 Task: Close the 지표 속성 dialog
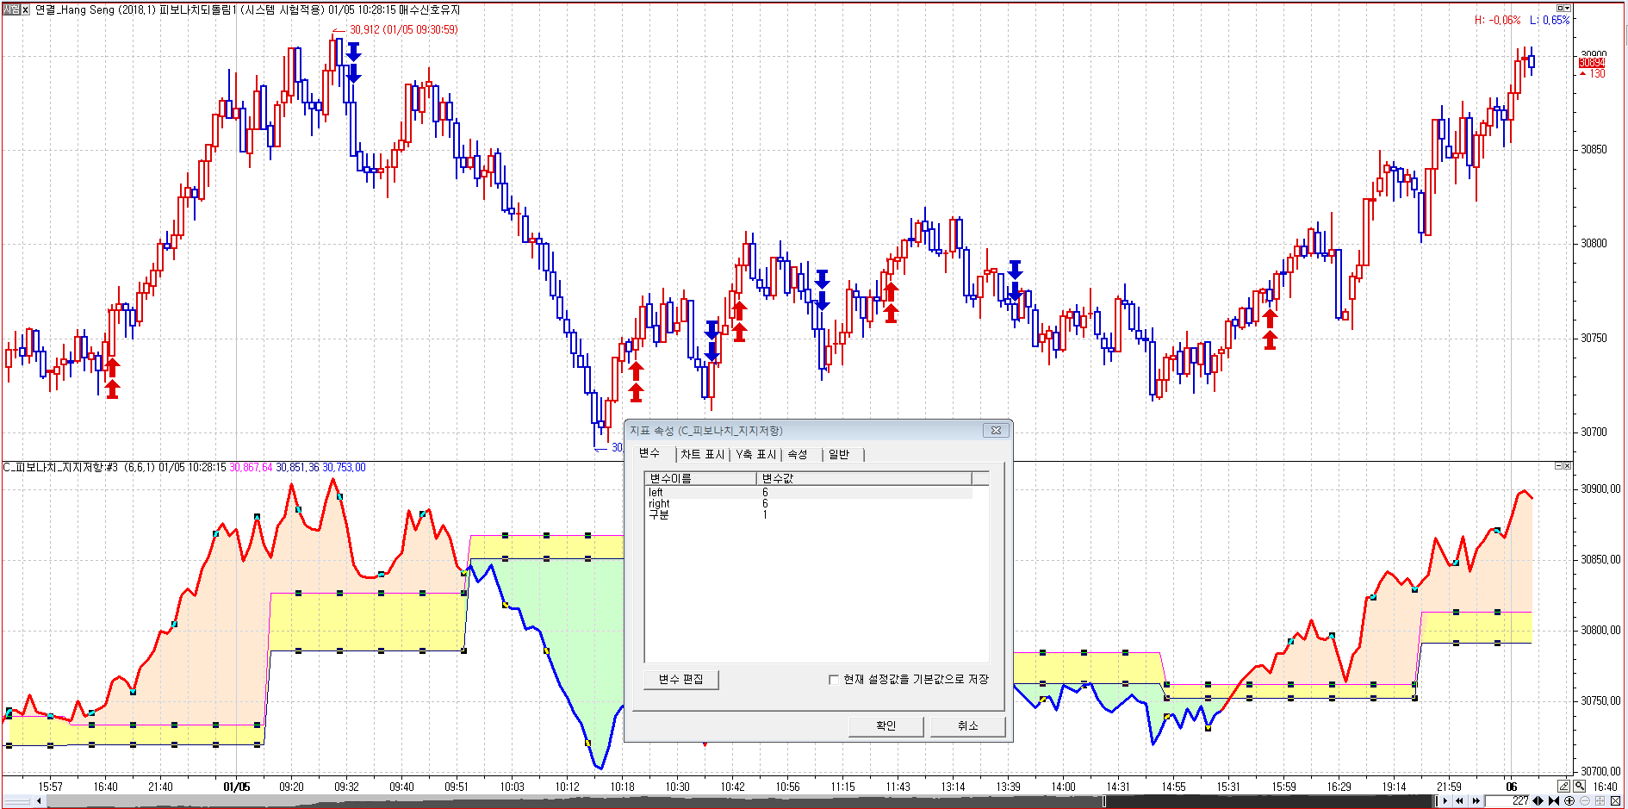click(x=996, y=431)
